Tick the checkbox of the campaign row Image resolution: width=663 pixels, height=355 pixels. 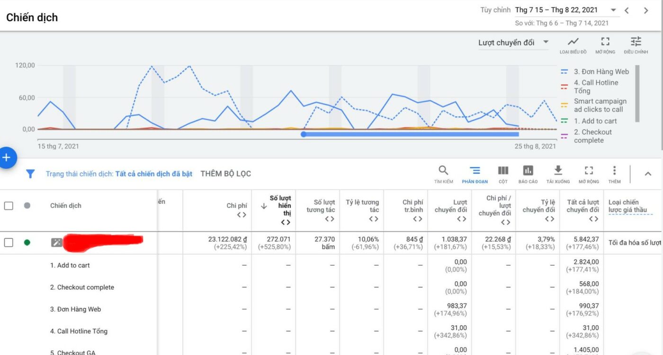point(9,242)
